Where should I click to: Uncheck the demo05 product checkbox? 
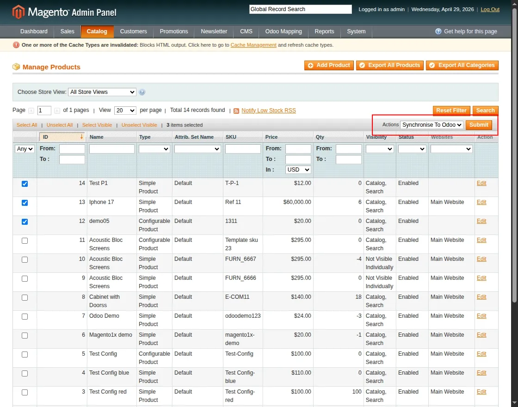point(25,222)
